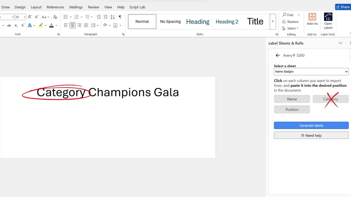351x197 pixels.
Task: Apply borders with the grid icon
Action: [116, 25]
